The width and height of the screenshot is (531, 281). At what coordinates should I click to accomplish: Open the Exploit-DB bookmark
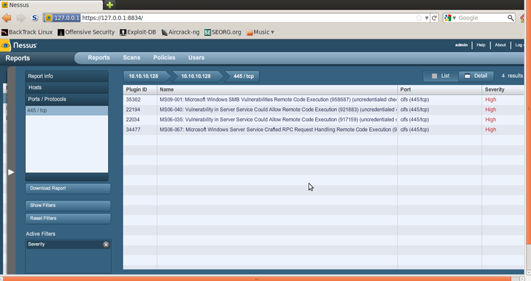pyautogui.click(x=138, y=32)
